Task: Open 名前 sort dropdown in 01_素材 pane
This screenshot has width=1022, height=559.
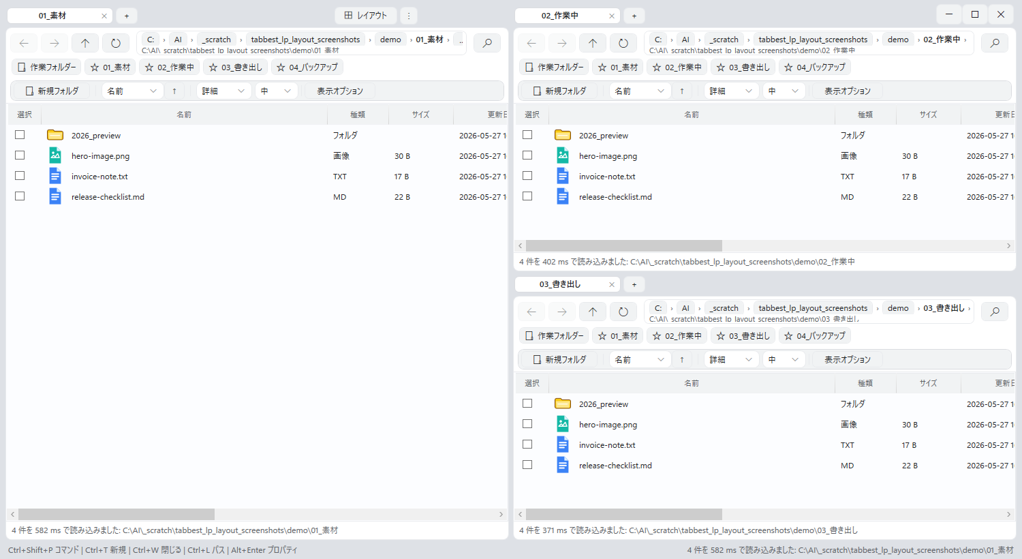Action: click(x=132, y=91)
